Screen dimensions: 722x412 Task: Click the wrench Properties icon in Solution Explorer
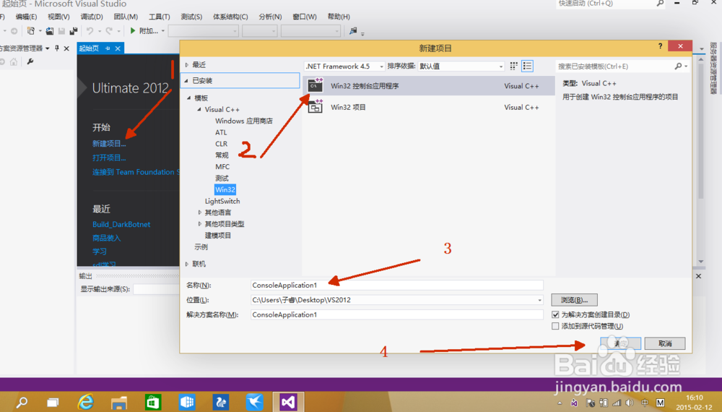click(x=30, y=61)
